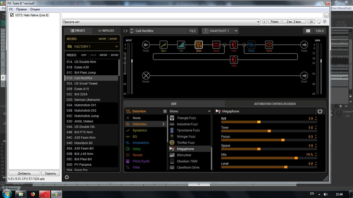Click the Bitcrusher model icon
Image resolution: width=353 pixels, height=198 pixels.
(172, 155)
